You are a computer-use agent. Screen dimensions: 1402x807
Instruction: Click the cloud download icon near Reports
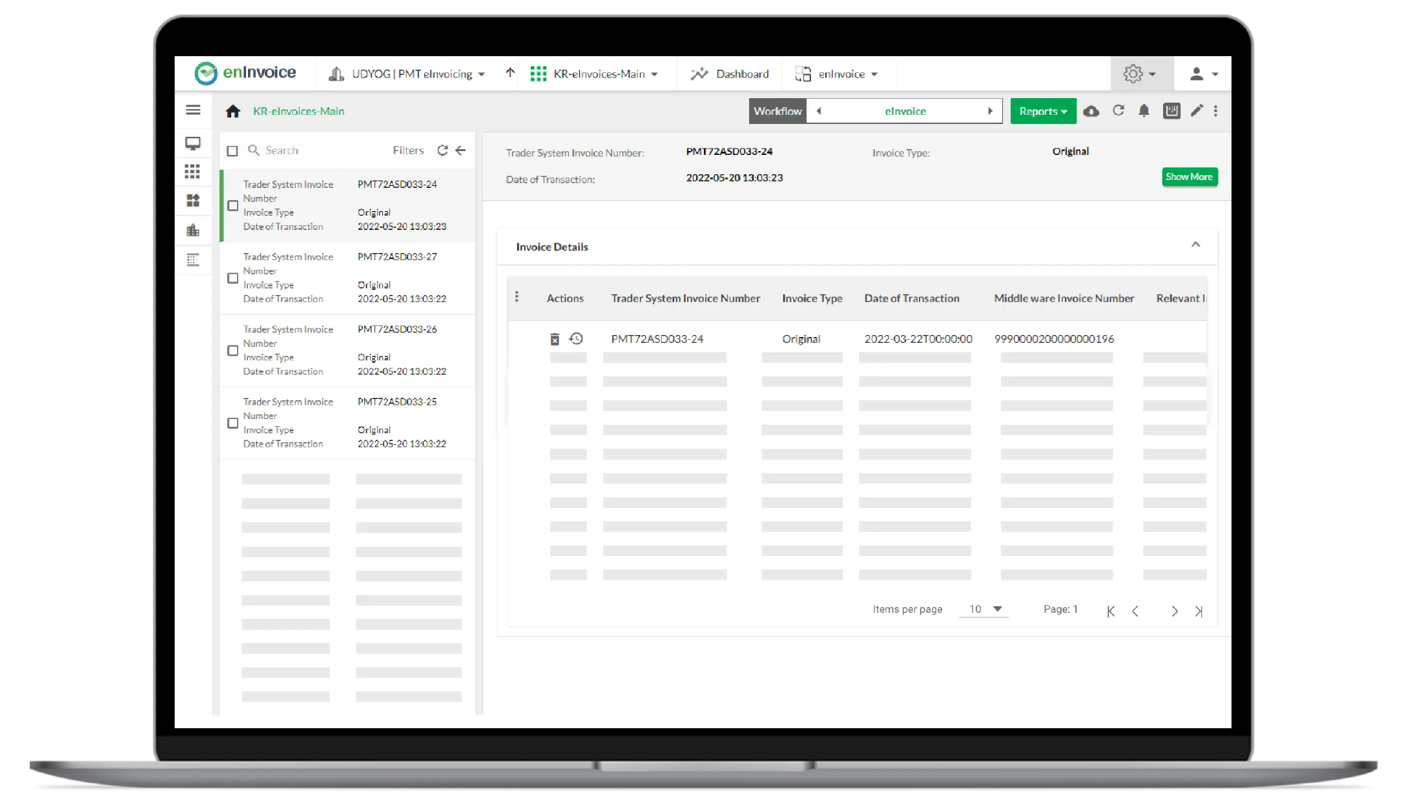click(1091, 110)
